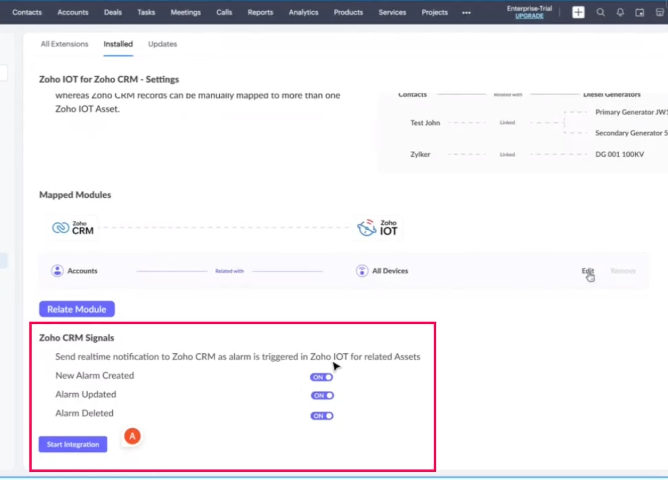This screenshot has width=668, height=480.
Task: Click the Test John contact label
Action: [x=425, y=123]
